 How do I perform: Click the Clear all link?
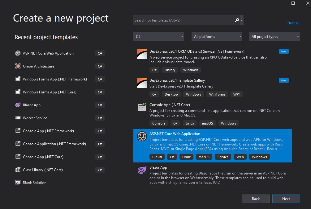point(293,23)
